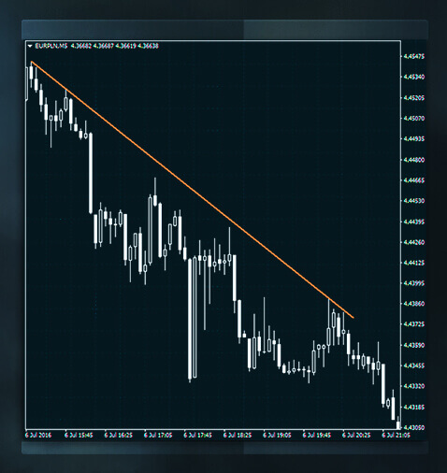Click the 6 Jul 20:25 time label

356,435
